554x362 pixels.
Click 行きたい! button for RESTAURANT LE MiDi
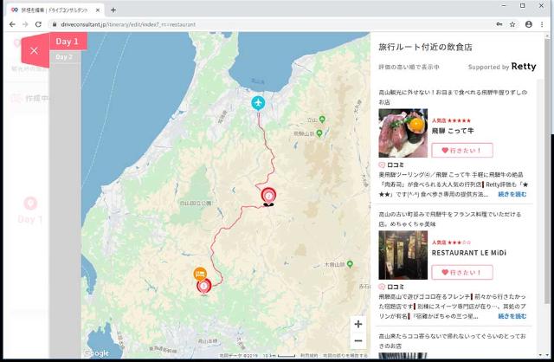tap(461, 272)
